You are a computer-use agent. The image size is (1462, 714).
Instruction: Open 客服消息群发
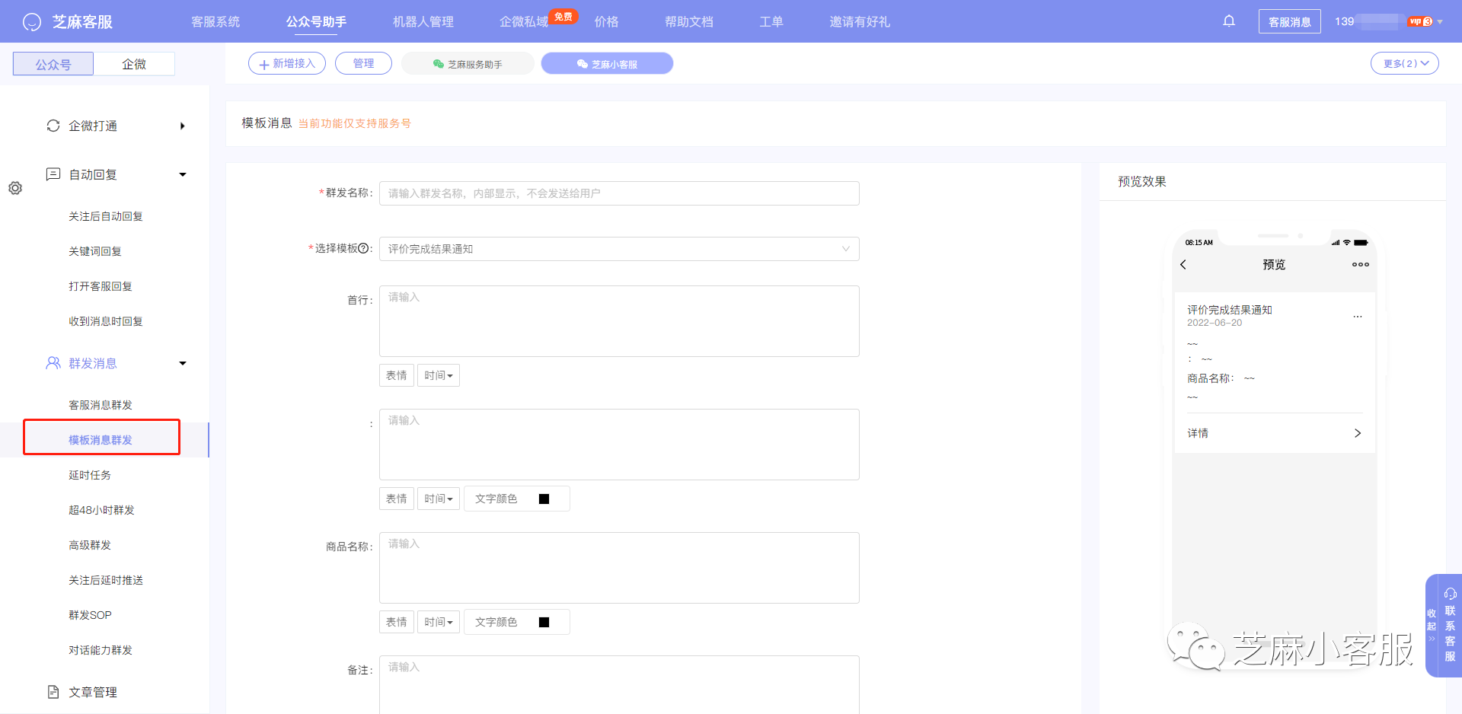click(x=101, y=405)
